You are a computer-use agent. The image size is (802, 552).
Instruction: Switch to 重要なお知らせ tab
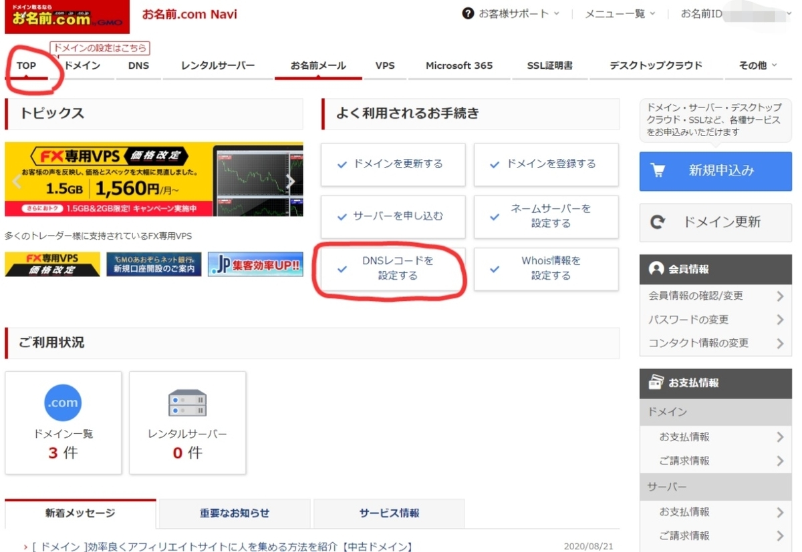pyautogui.click(x=235, y=513)
